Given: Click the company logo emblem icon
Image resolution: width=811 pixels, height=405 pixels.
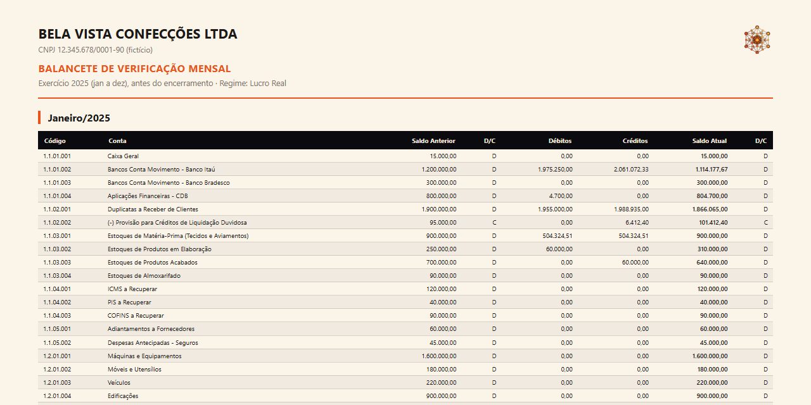Looking at the screenshot, I should point(757,39).
